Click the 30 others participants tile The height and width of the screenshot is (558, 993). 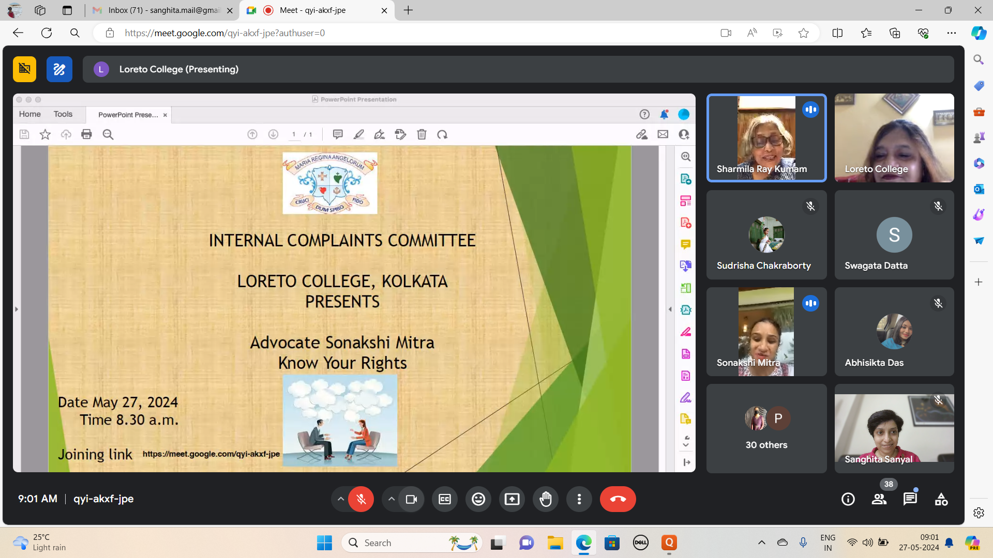click(766, 428)
